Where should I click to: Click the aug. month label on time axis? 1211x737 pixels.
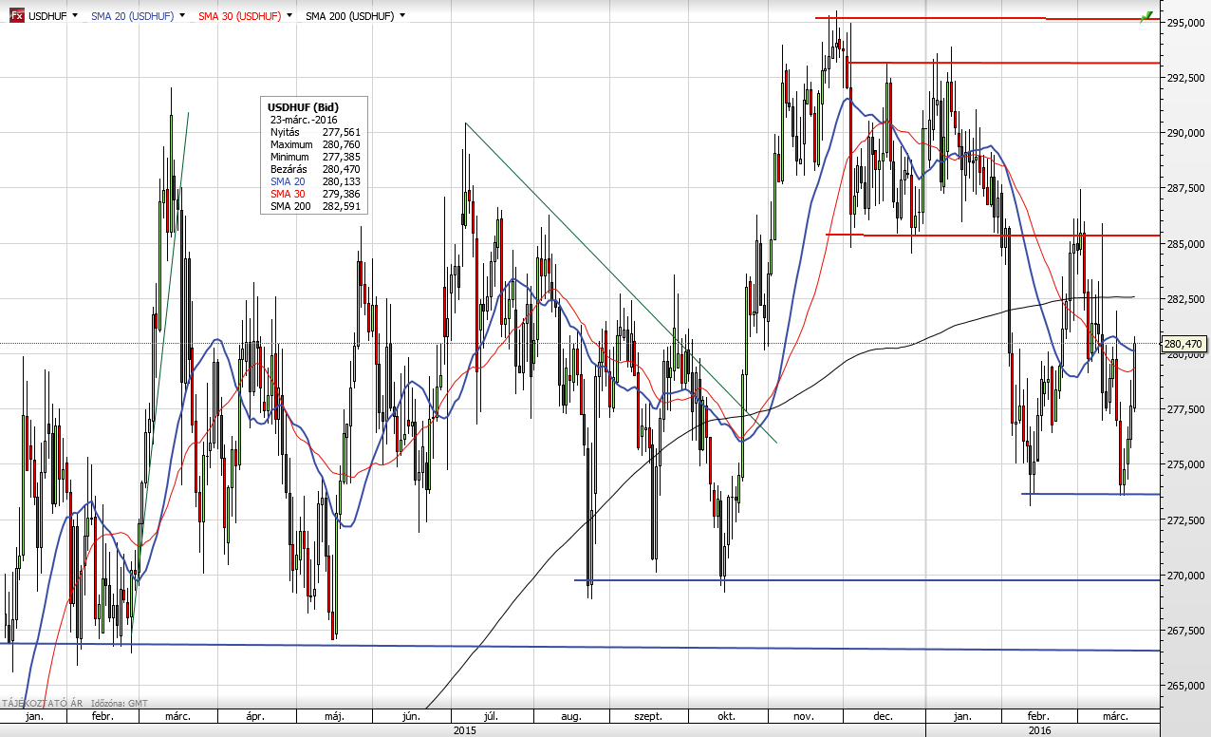click(571, 716)
